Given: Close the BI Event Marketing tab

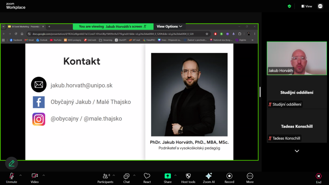Looking at the screenshot, I should pos(43,27).
